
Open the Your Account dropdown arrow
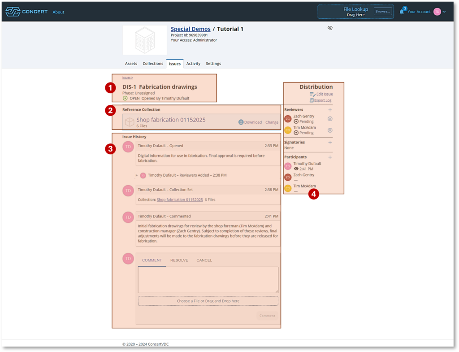(444, 12)
